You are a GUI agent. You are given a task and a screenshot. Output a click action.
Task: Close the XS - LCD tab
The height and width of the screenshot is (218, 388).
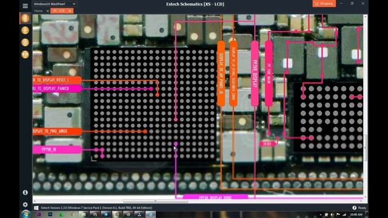tap(70, 11)
